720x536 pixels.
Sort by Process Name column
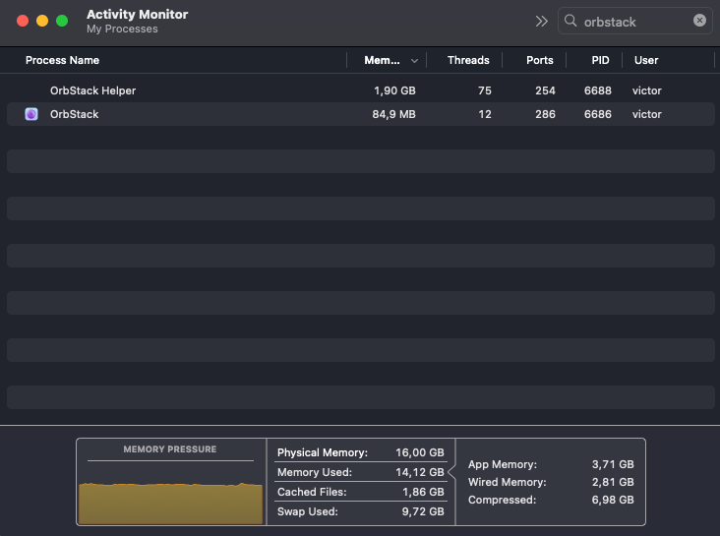(x=62, y=60)
